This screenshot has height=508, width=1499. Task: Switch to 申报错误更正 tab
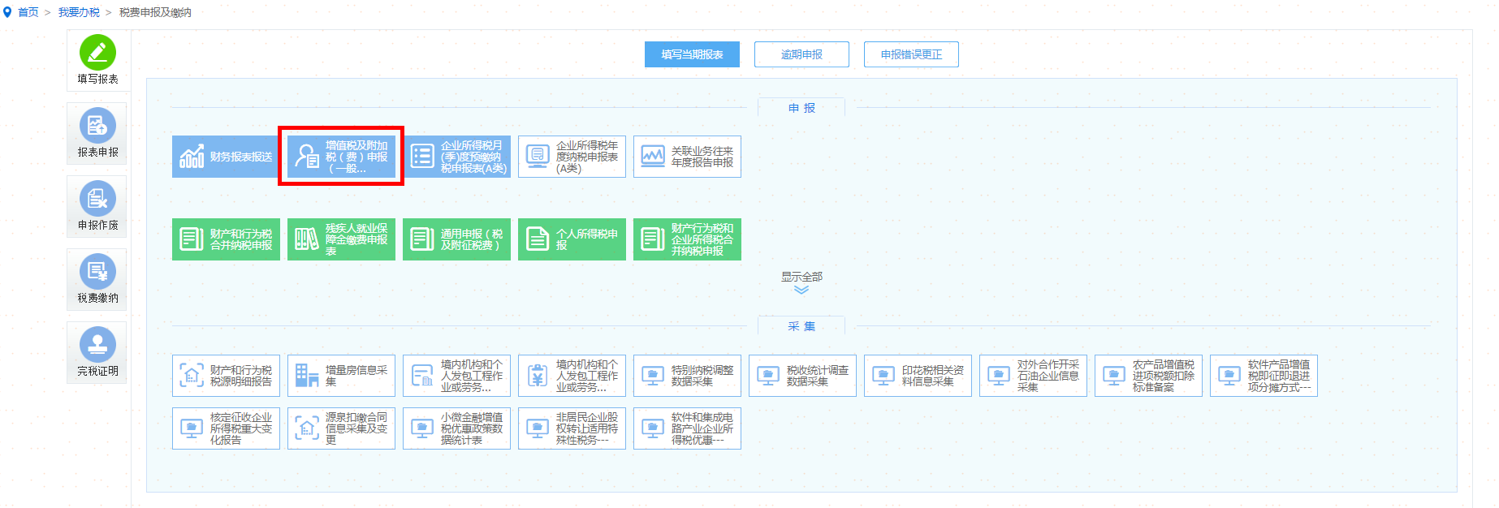[x=911, y=54]
